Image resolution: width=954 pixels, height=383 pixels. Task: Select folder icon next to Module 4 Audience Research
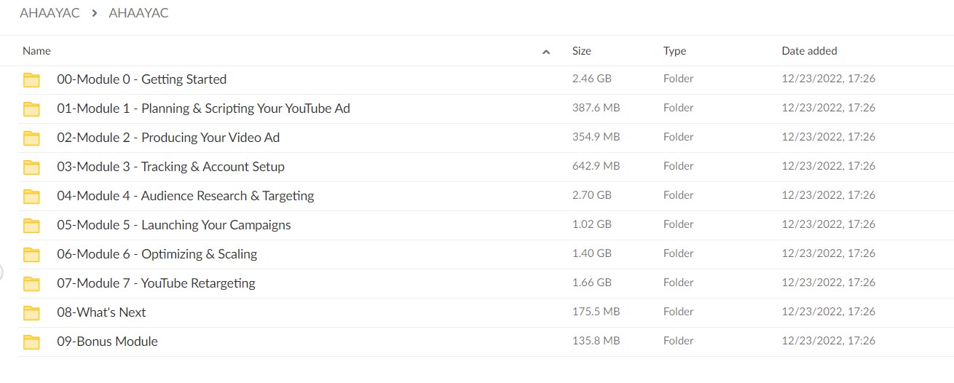click(31, 197)
